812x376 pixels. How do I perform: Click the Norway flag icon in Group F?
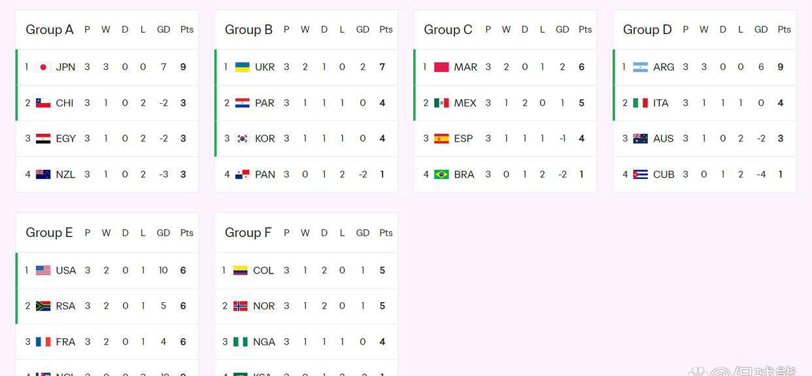pos(241,306)
